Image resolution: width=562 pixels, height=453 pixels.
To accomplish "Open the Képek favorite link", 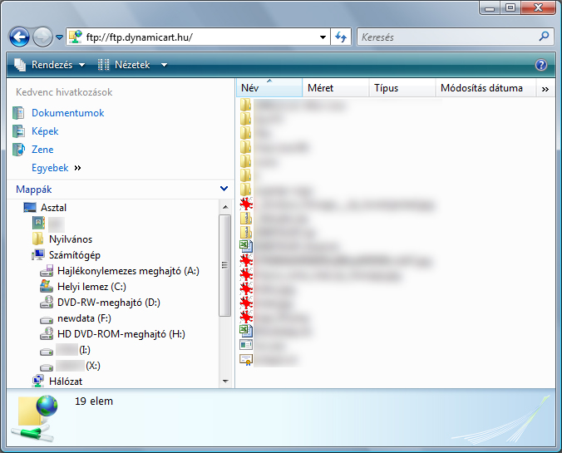I will (45, 131).
